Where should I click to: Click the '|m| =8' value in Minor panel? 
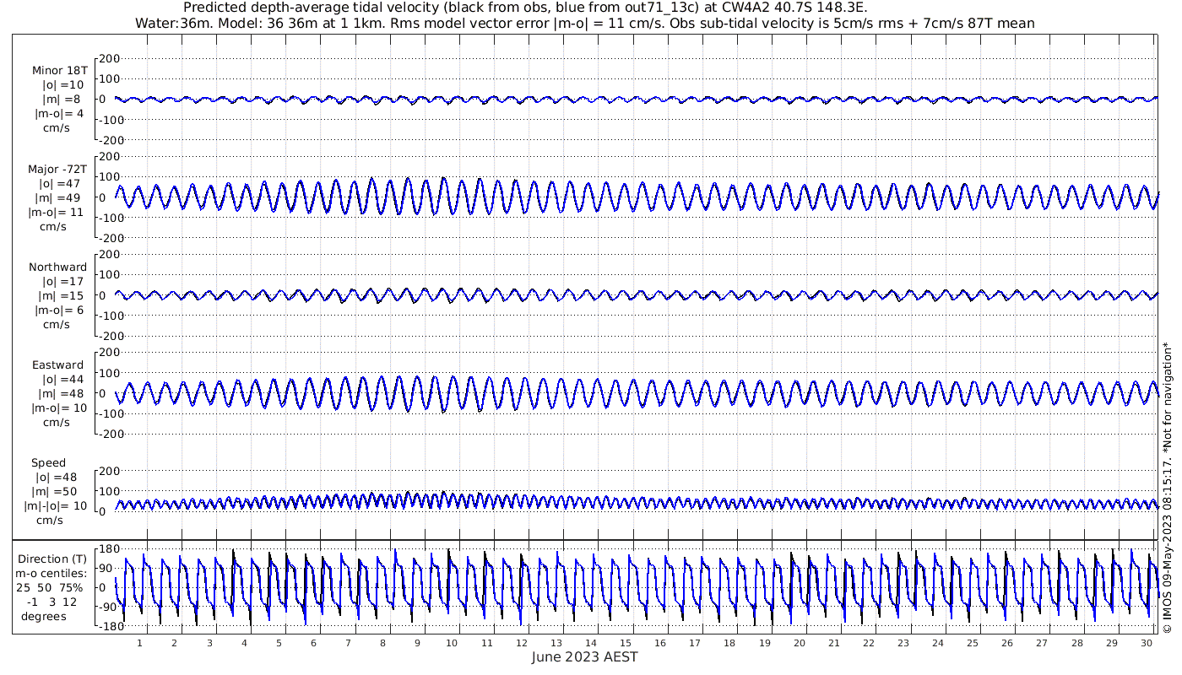pyautogui.click(x=62, y=100)
